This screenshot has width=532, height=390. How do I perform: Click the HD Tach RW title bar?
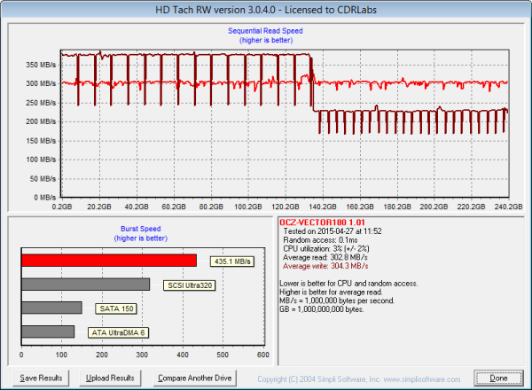click(265, 8)
